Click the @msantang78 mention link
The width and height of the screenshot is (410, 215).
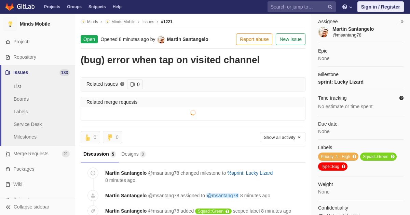pos(222,196)
